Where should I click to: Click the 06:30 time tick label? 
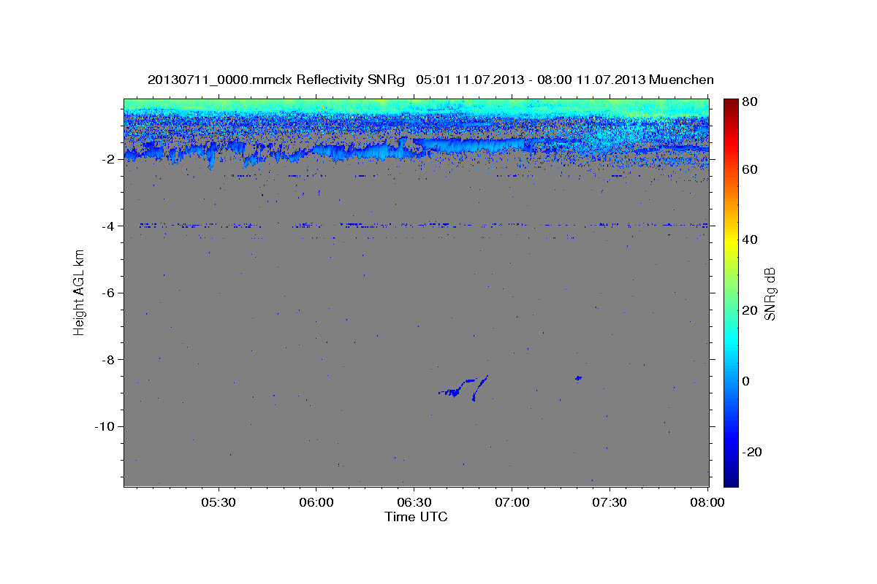(414, 502)
